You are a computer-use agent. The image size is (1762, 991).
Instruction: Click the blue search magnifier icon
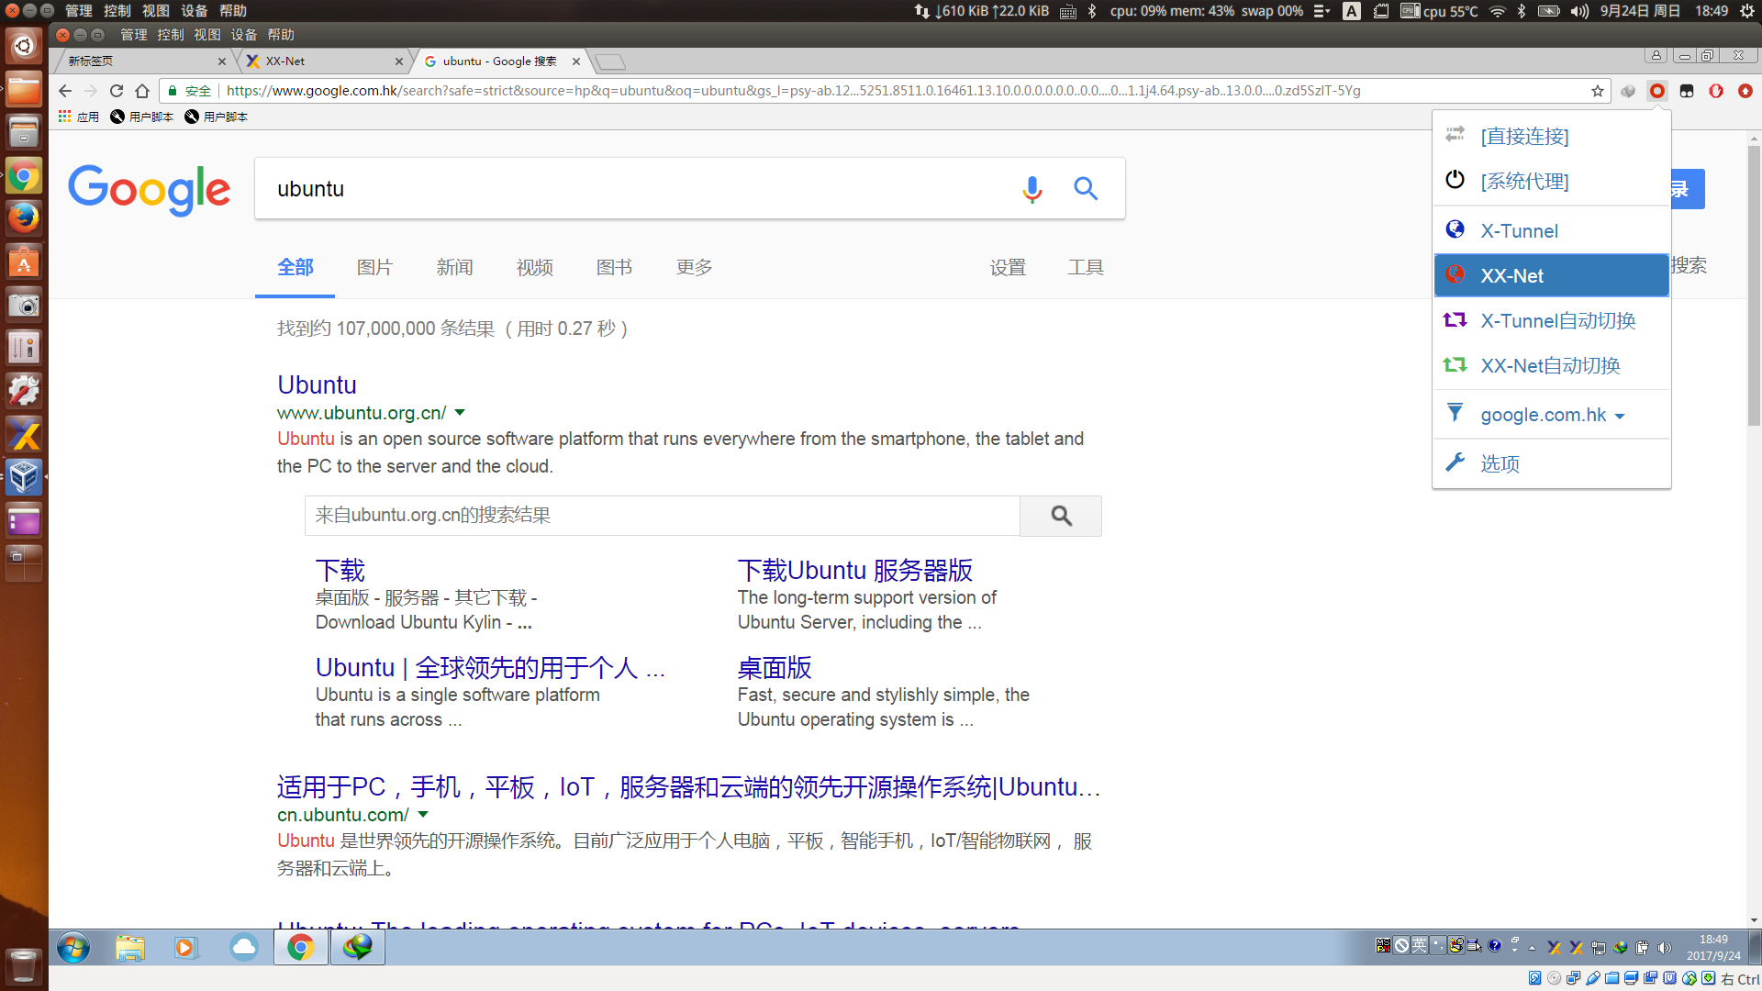pos(1086,189)
